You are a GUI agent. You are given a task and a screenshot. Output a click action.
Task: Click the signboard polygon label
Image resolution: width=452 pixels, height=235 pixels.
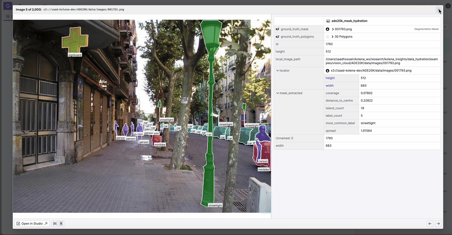point(75,55)
